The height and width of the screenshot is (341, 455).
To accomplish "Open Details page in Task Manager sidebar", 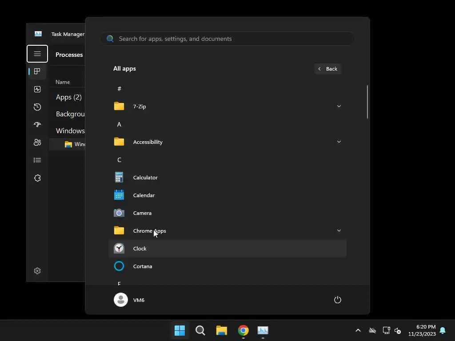I will (x=37, y=160).
